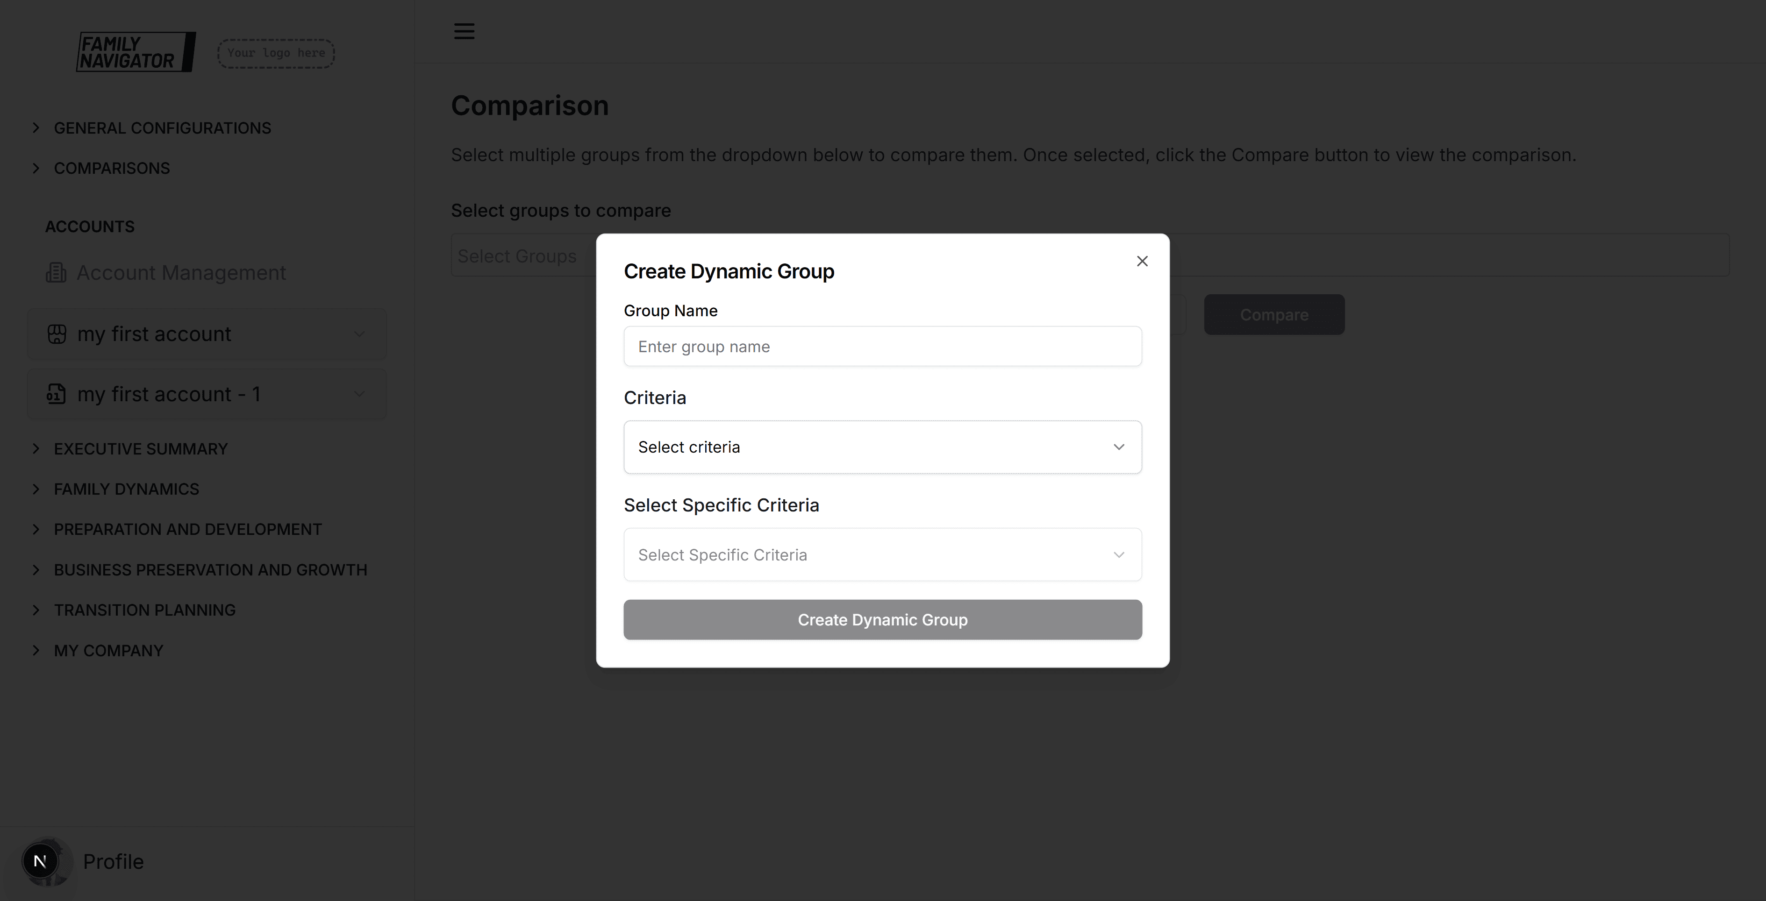Expand the 'my first account' chevron
Image resolution: width=1766 pixels, height=901 pixels.
(x=359, y=333)
